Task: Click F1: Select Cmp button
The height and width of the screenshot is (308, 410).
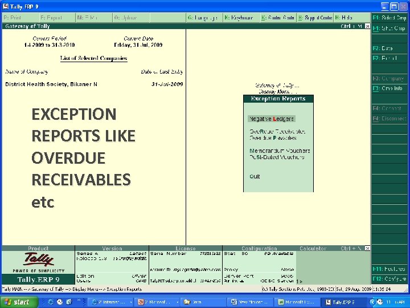Action: point(389,18)
